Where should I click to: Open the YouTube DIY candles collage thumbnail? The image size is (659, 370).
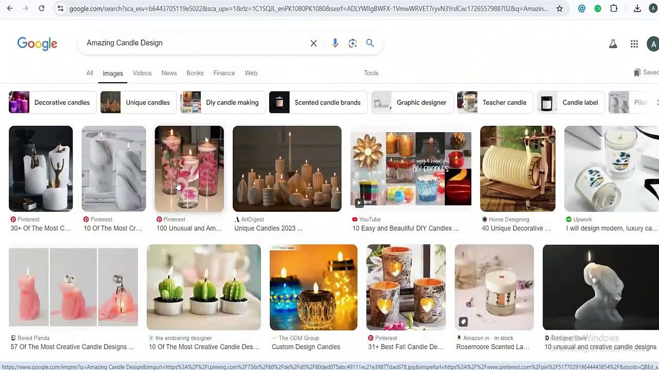pos(411,169)
